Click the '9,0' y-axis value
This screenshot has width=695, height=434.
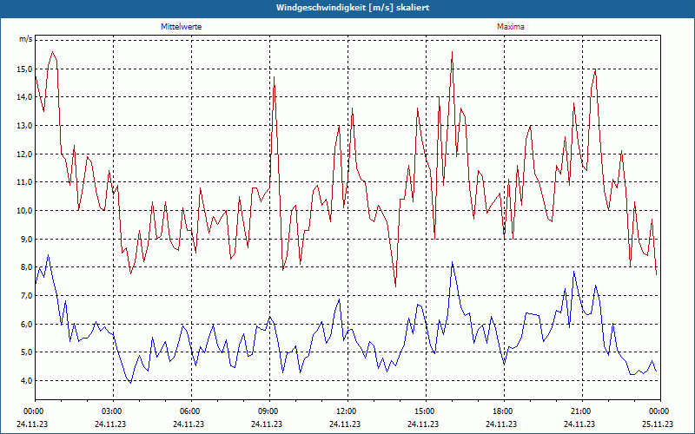tap(26, 240)
